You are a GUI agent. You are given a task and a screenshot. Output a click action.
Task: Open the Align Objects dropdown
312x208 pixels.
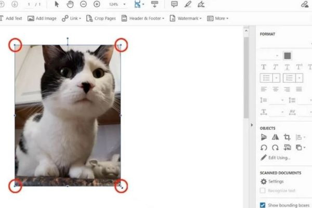coord(300,137)
